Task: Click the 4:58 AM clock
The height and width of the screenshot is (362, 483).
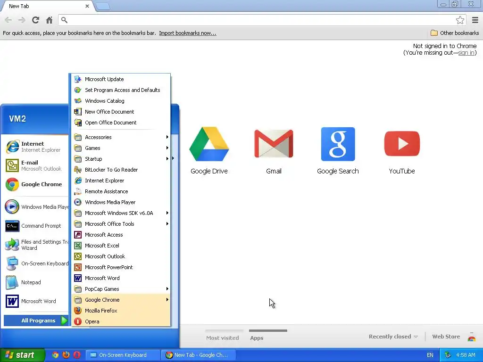Action: click(466, 355)
